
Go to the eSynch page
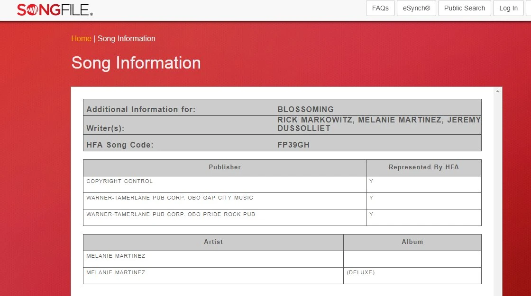[416, 8]
